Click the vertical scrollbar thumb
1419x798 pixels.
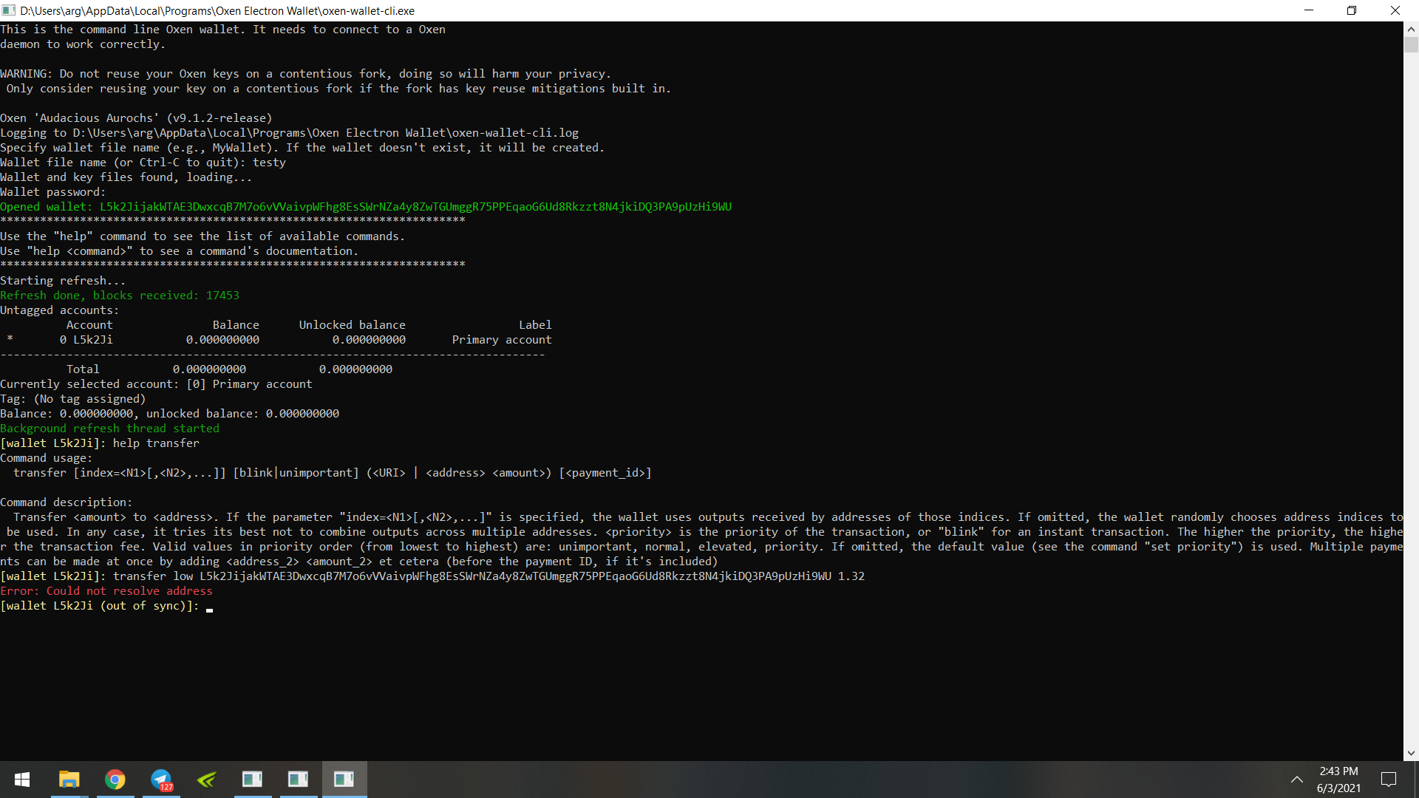click(1411, 44)
